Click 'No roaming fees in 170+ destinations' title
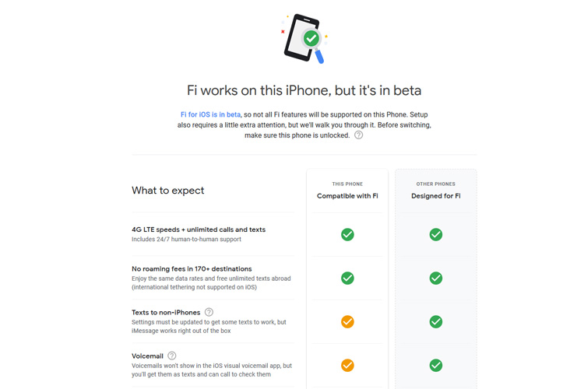 click(192, 268)
